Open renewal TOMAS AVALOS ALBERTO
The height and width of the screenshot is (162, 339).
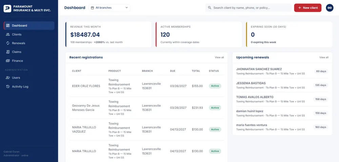click(x=282, y=99)
